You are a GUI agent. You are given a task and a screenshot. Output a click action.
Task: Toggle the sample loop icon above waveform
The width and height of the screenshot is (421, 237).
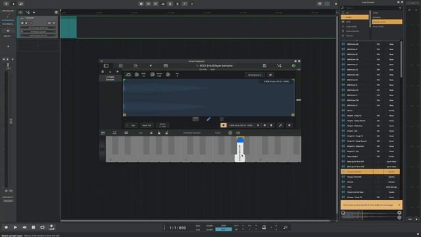point(128,74)
